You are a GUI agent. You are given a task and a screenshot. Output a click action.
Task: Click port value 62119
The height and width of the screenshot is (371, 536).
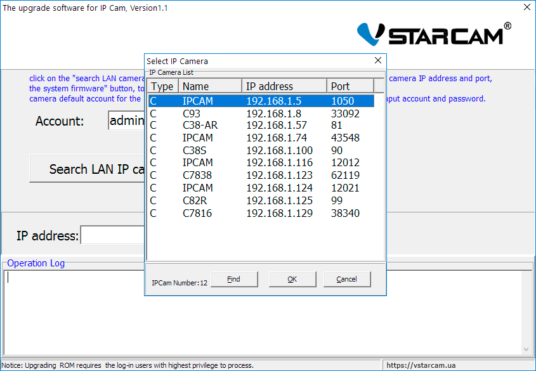pyautogui.click(x=345, y=175)
